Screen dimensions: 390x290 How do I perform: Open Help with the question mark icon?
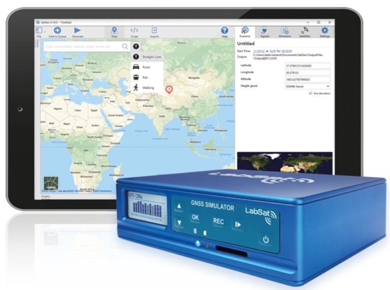pyautogui.click(x=224, y=30)
